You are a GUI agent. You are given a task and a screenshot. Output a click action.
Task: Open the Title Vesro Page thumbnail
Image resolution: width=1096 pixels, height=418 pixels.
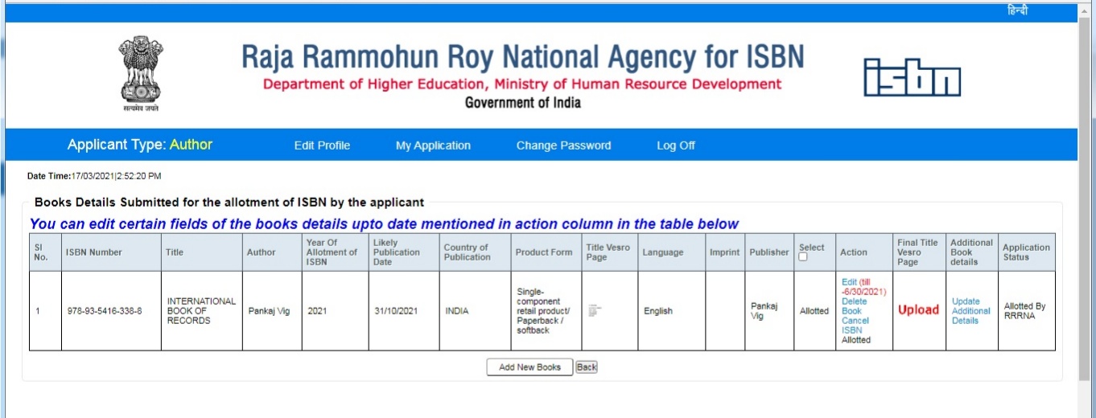(x=595, y=311)
